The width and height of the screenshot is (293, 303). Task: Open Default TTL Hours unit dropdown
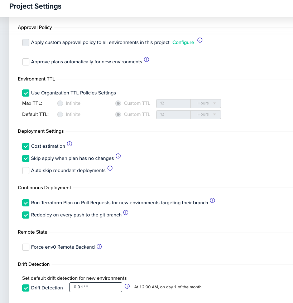206,114
